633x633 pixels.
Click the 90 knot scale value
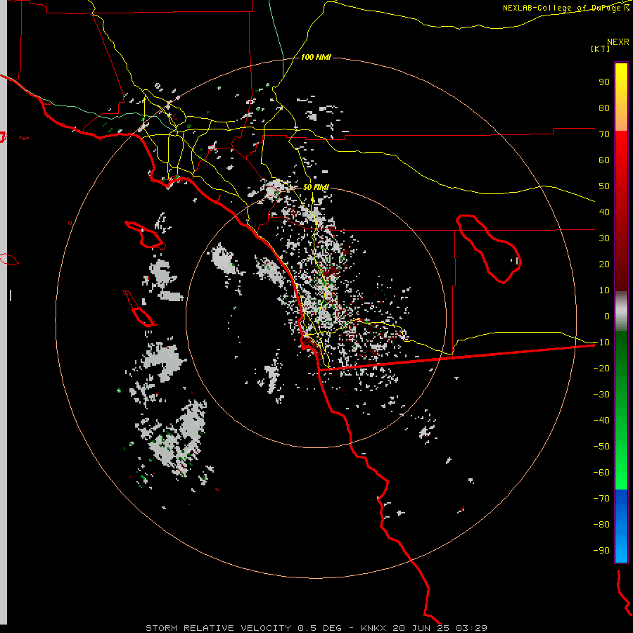click(604, 82)
